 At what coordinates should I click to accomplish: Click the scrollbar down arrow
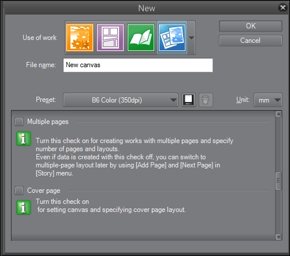278,237
